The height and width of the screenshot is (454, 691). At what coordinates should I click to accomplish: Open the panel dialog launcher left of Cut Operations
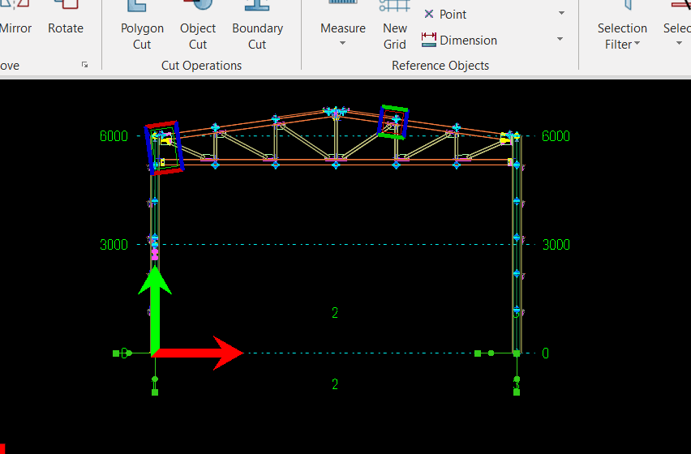tap(85, 65)
